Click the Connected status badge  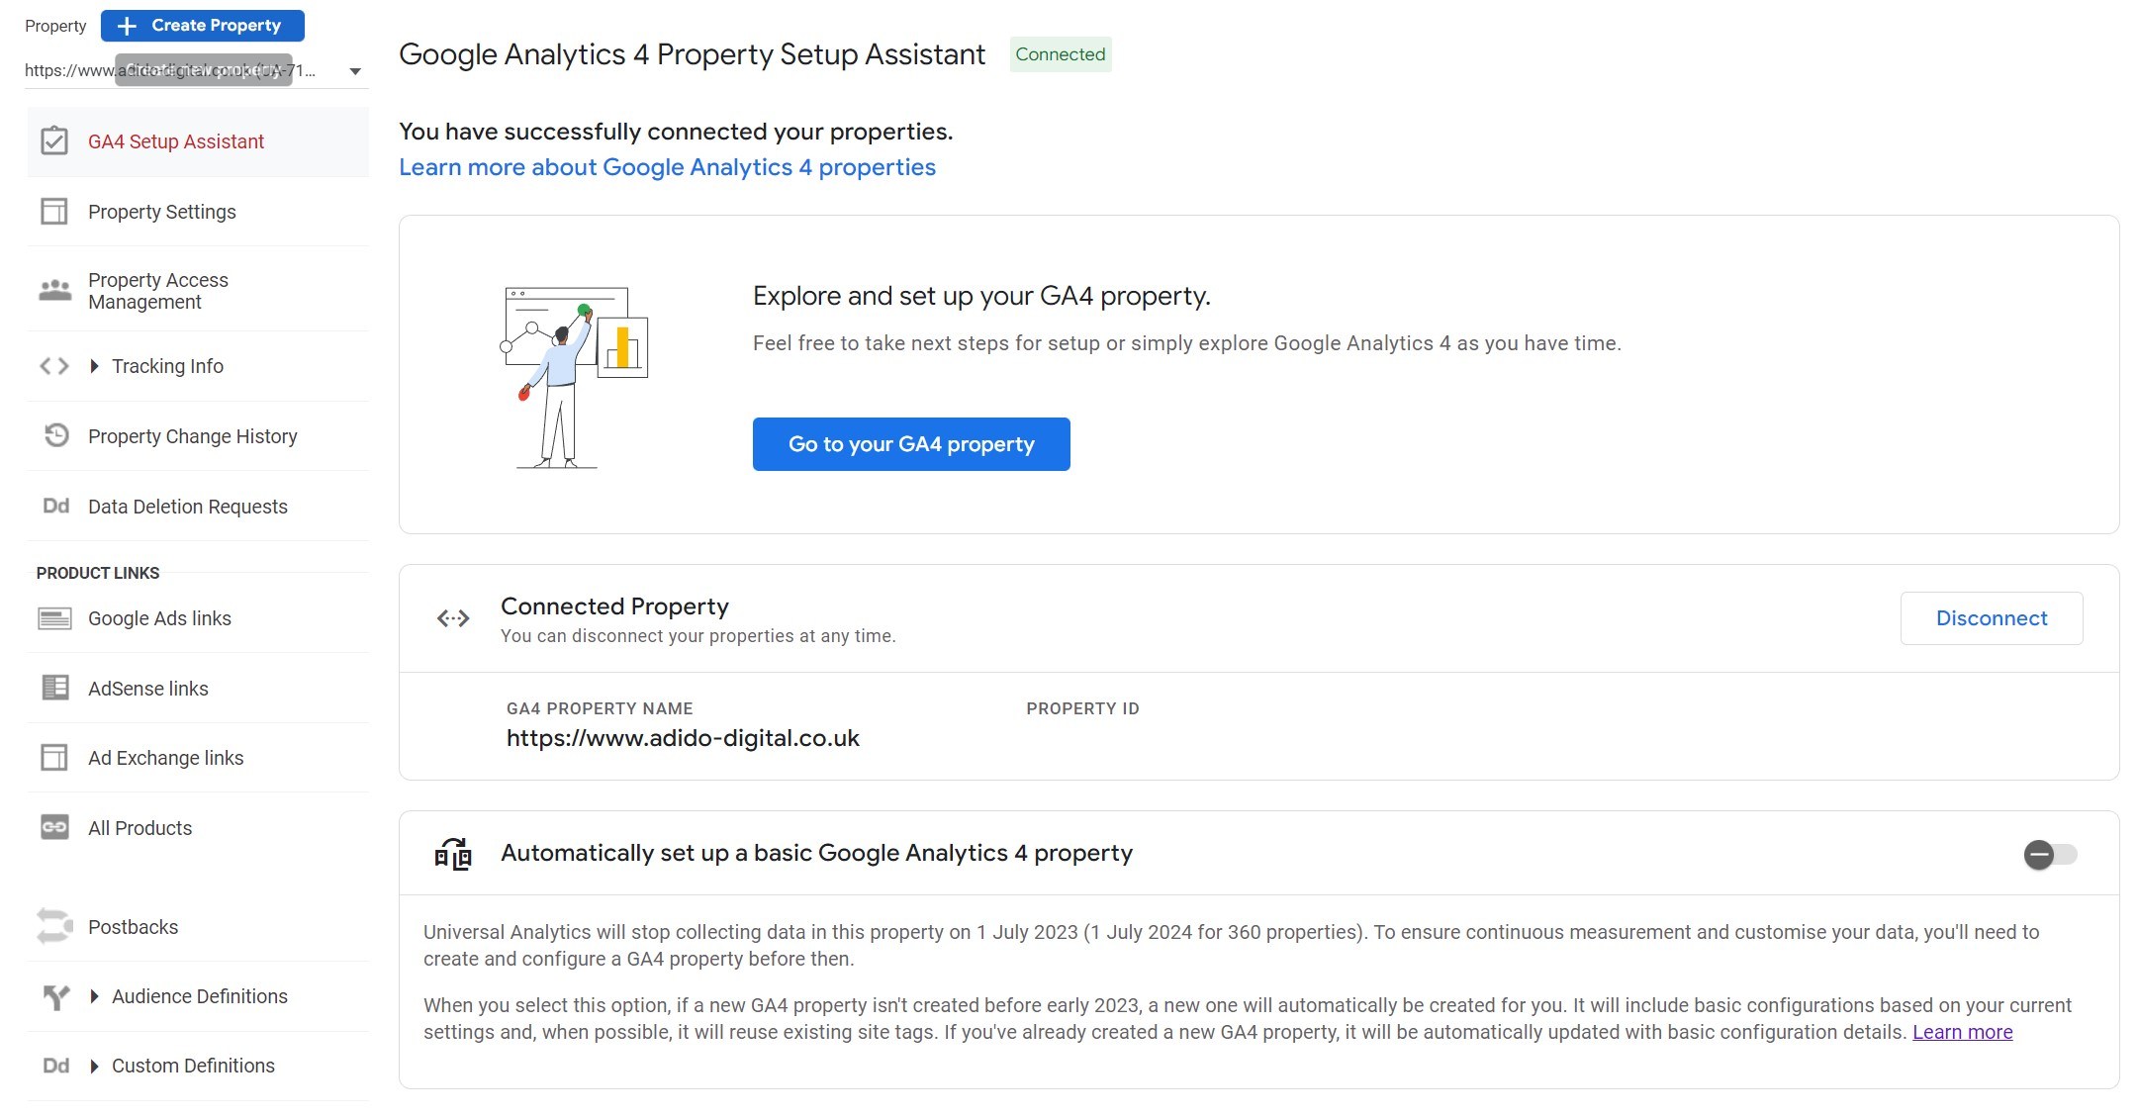(x=1061, y=54)
